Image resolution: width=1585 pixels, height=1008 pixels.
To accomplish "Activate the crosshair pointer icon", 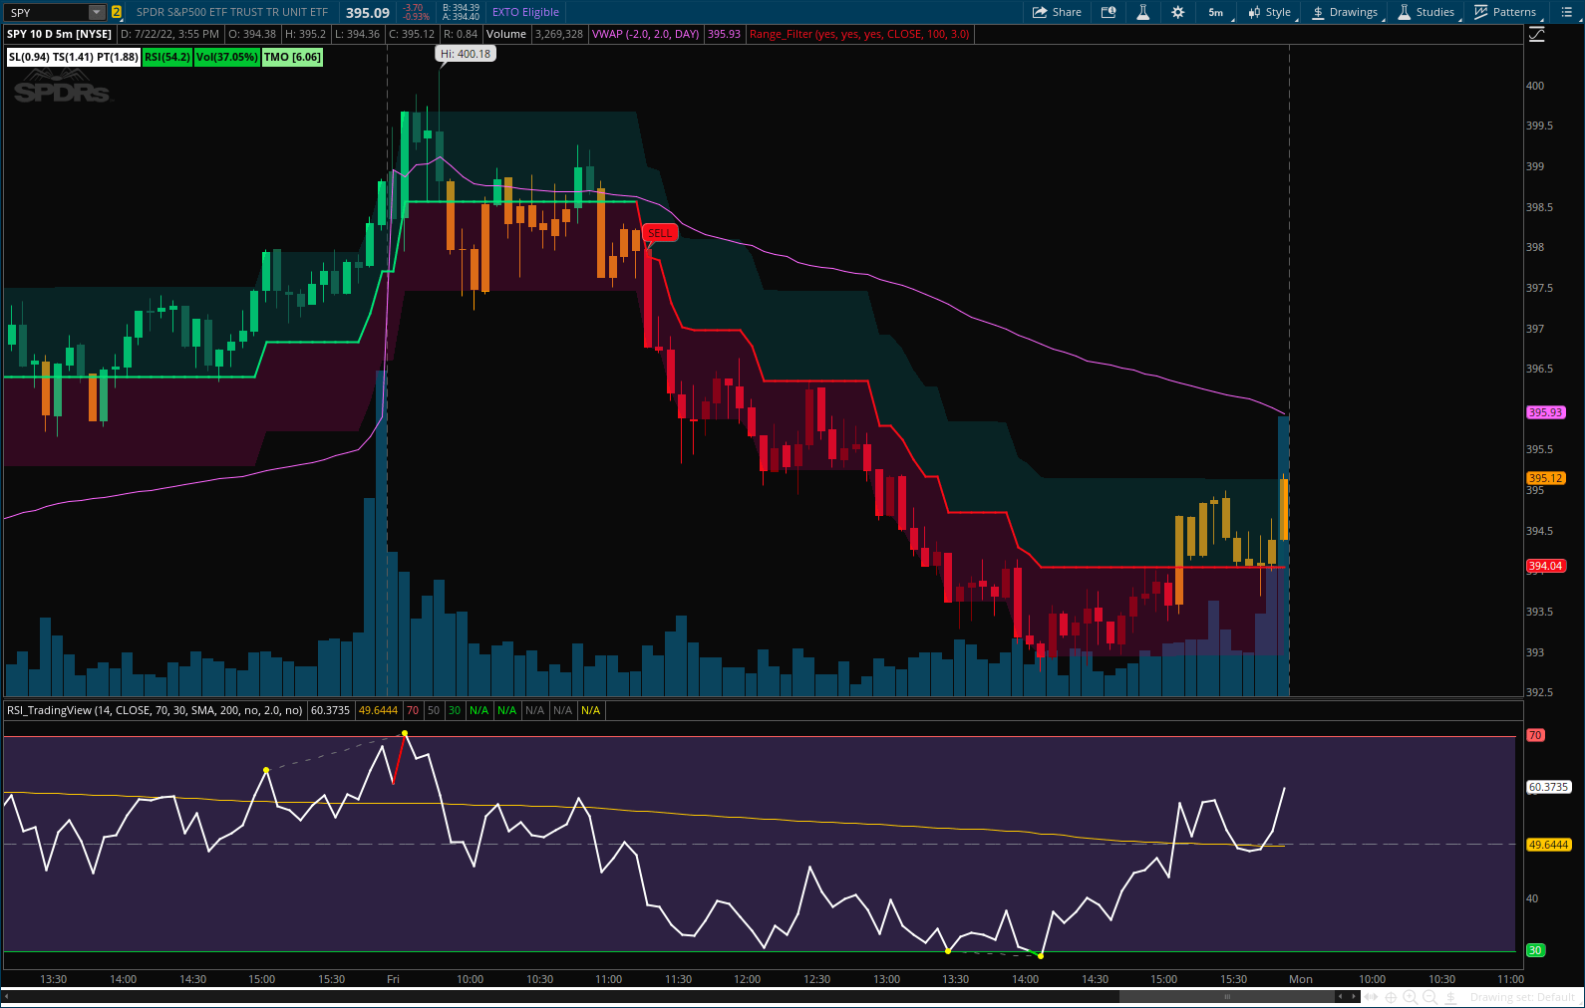I will click(x=1392, y=997).
